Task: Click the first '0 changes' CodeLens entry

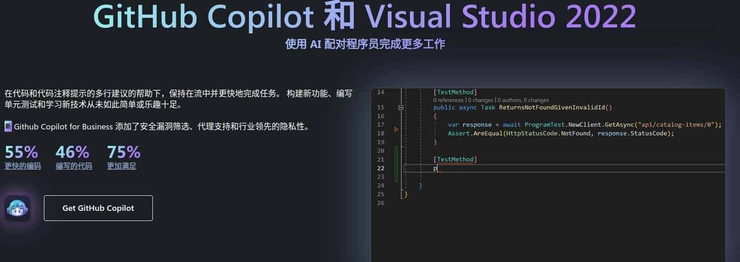Action: (481, 100)
